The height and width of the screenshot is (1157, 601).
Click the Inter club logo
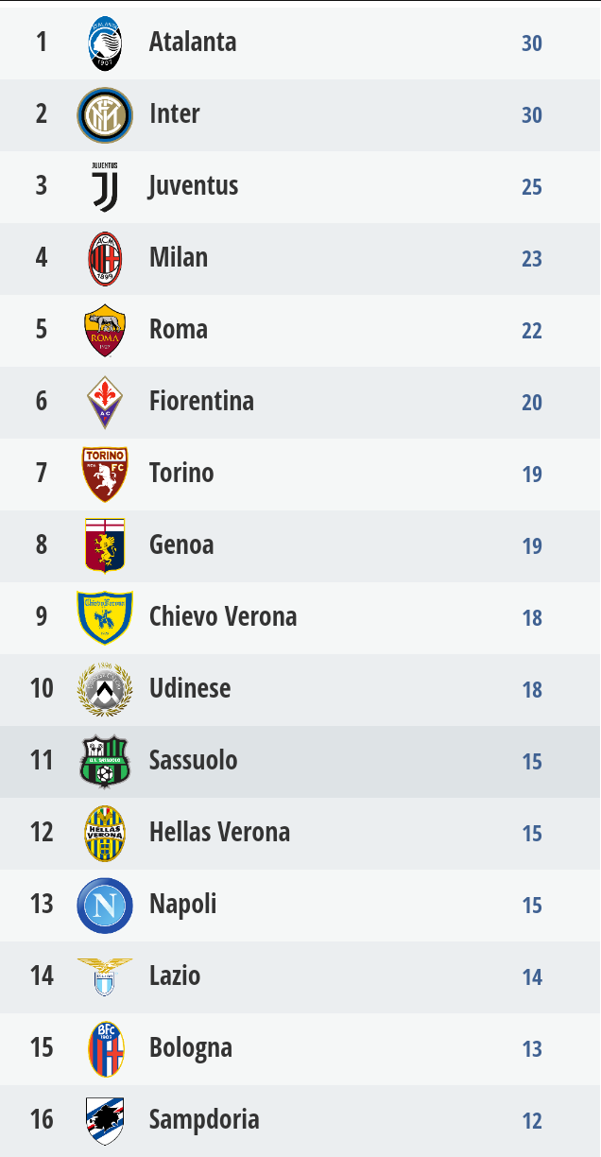105,115
